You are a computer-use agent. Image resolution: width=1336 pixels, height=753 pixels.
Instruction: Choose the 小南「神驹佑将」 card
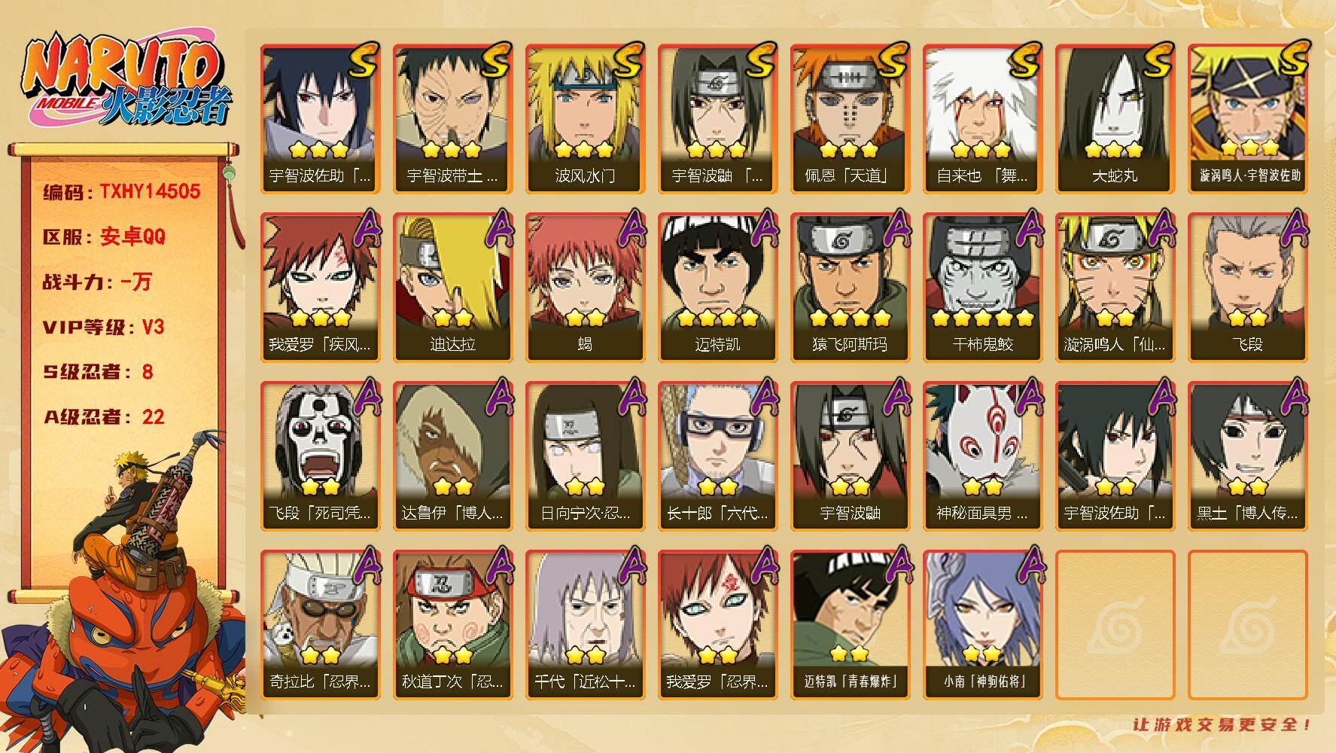click(982, 624)
